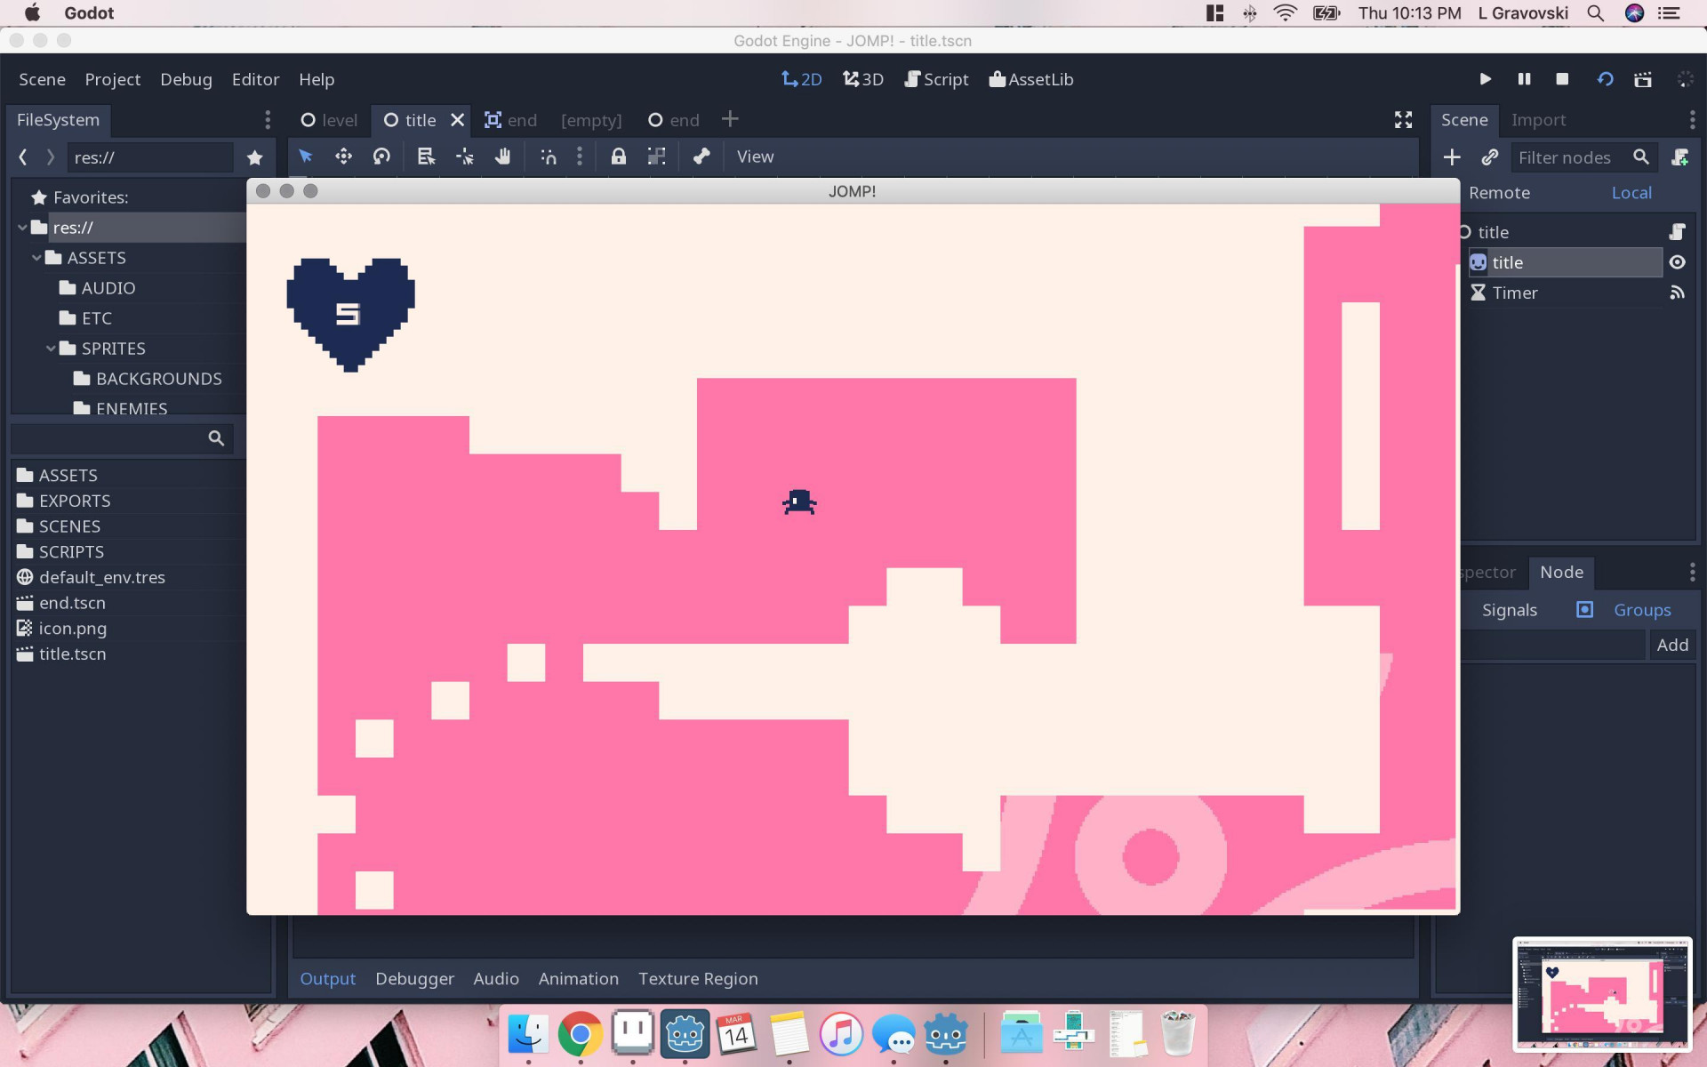
Task: Switch to the Local scene tree
Action: click(1631, 193)
